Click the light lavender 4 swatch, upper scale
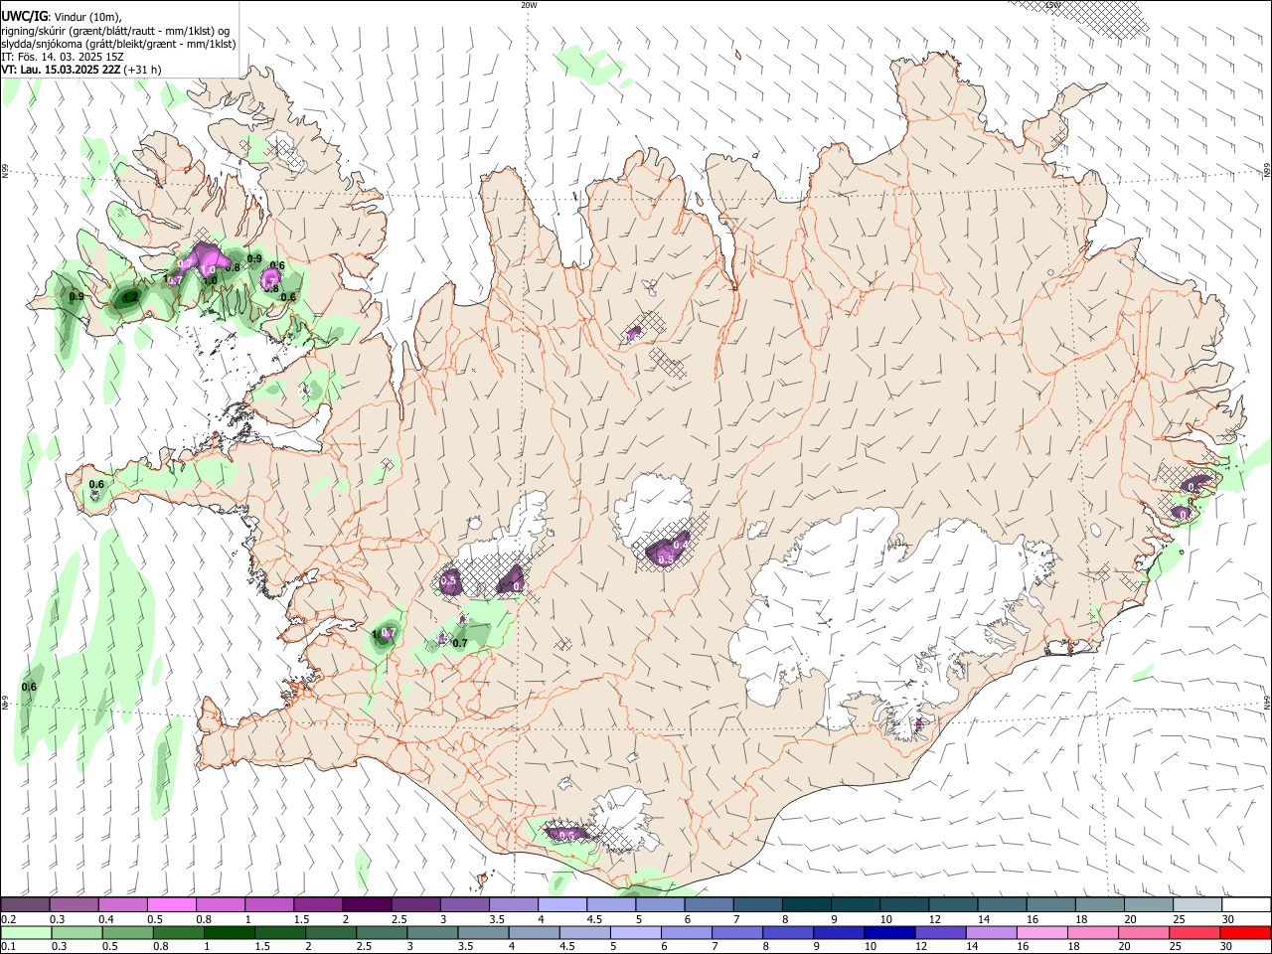This screenshot has width=1272, height=954. (562, 905)
